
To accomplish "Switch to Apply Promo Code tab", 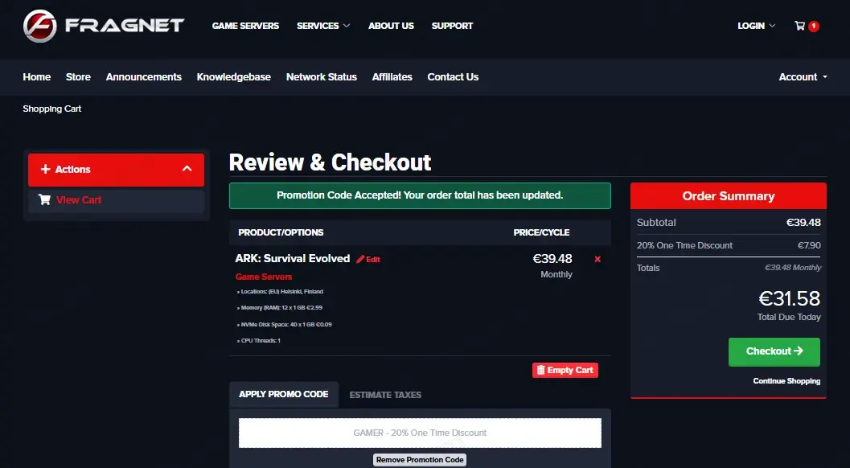I will click(284, 394).
